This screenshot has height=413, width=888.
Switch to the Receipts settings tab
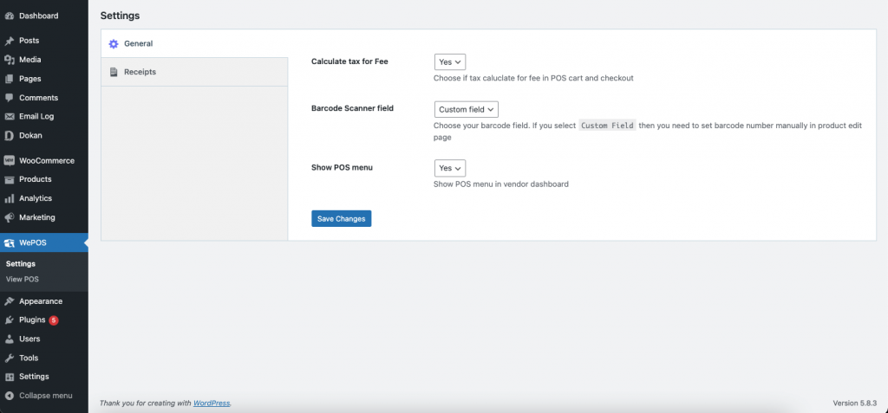point(140,72)
